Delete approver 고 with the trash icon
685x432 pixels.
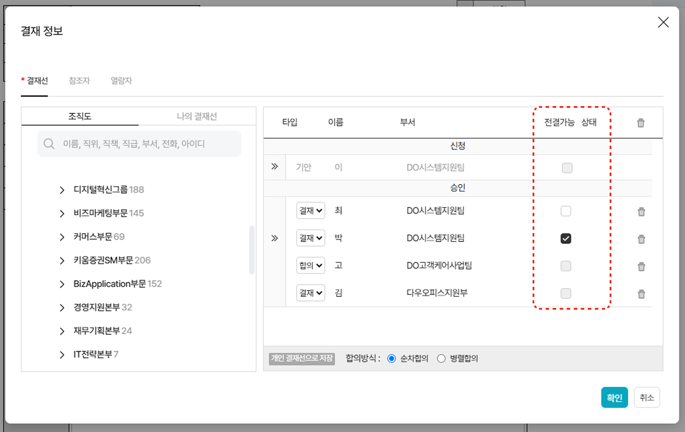(641, 266)
